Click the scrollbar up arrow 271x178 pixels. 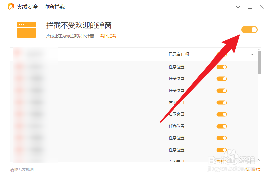[259, 49]
